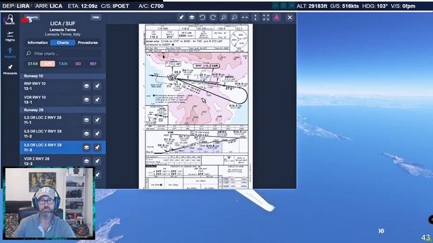433x243 pixels.
Task: Click the Filter charts search field
Action: pos(63,53)
